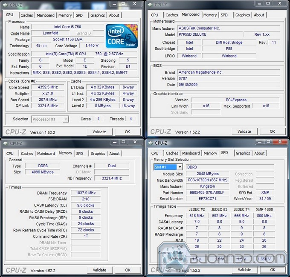This screenshot has height=277, width=290.
Task: Click the CPU-Z title bar icon in the Mainboard window
Action: pos(151,5)
